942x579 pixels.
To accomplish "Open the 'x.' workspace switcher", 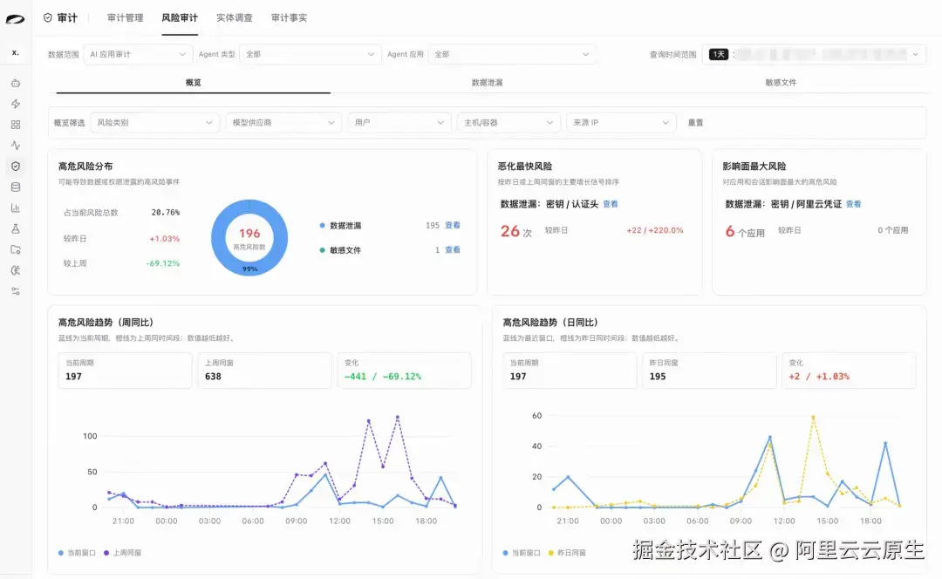I will pos(15,53).
